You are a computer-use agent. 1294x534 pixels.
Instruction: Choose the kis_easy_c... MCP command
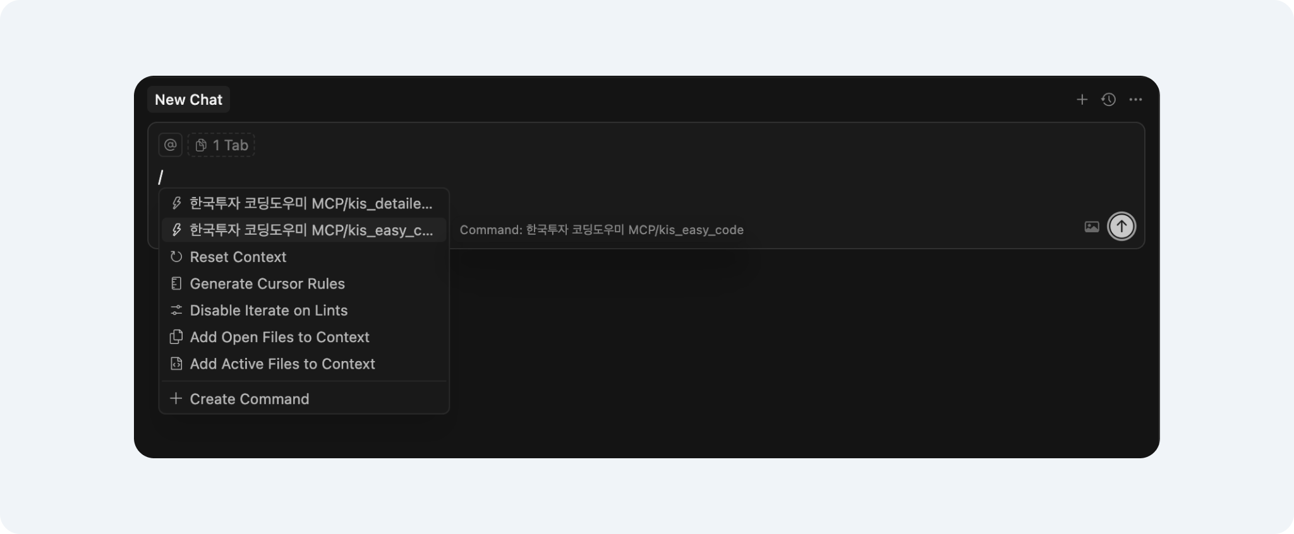pyautogui.click(x=304, y=230)
